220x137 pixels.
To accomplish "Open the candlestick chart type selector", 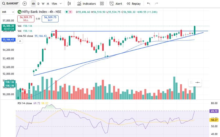I will click(69, 3).
